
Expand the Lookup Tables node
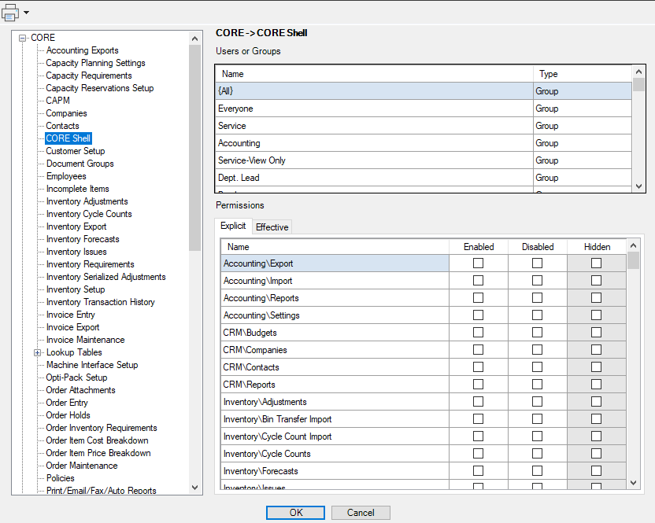(38, 352)
